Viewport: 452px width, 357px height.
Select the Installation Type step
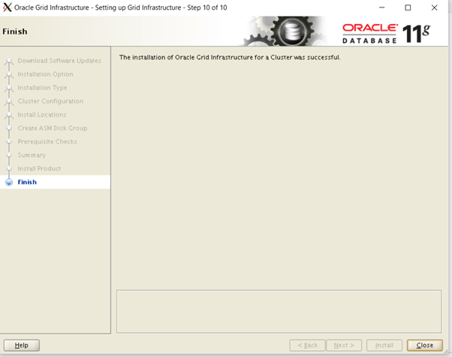click(x=42, y=87)
